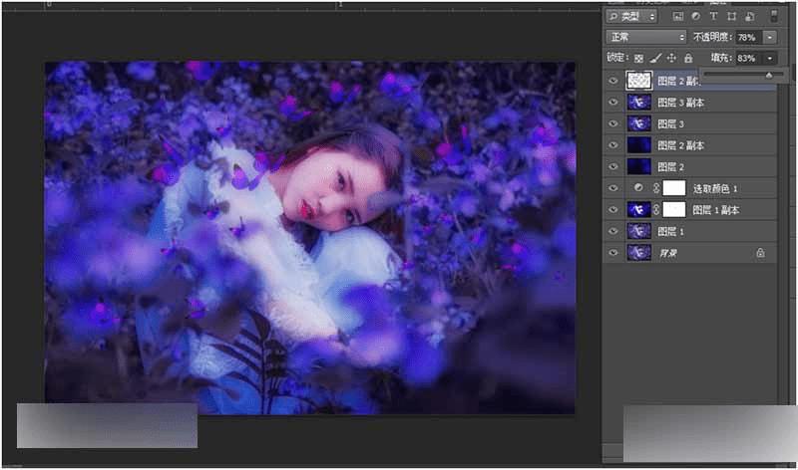This screenshot has width=798, height=470.
Task: Filter layers by smart object icon
Action: pyautogui.click(x=750, y=16)
